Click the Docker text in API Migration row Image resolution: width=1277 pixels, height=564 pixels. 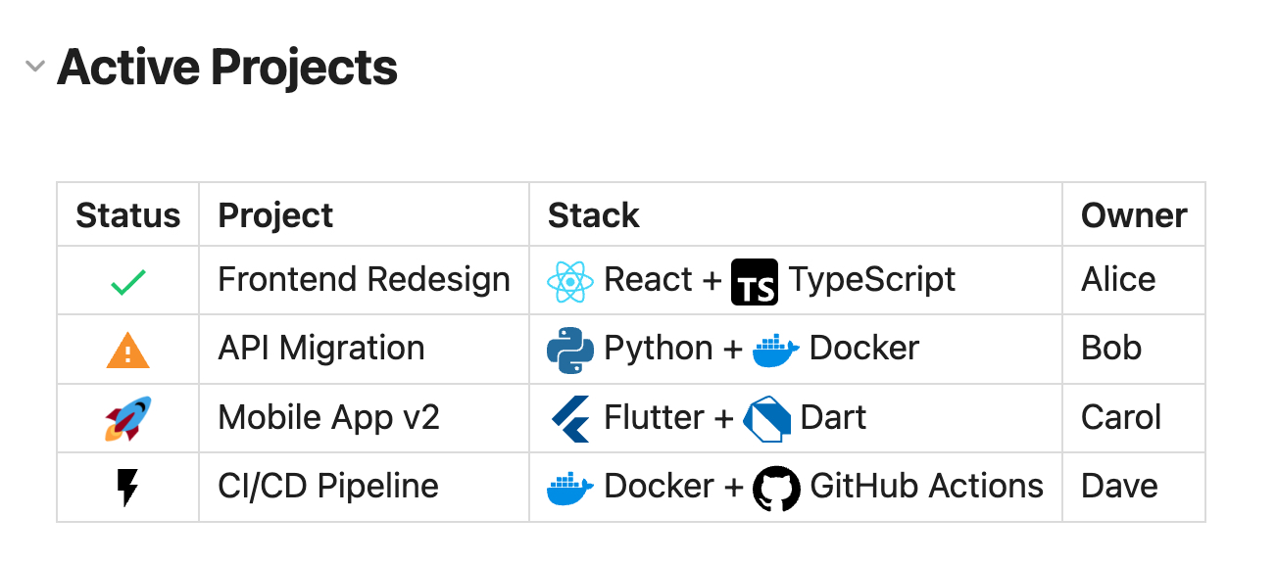click(x=864, y=349)
